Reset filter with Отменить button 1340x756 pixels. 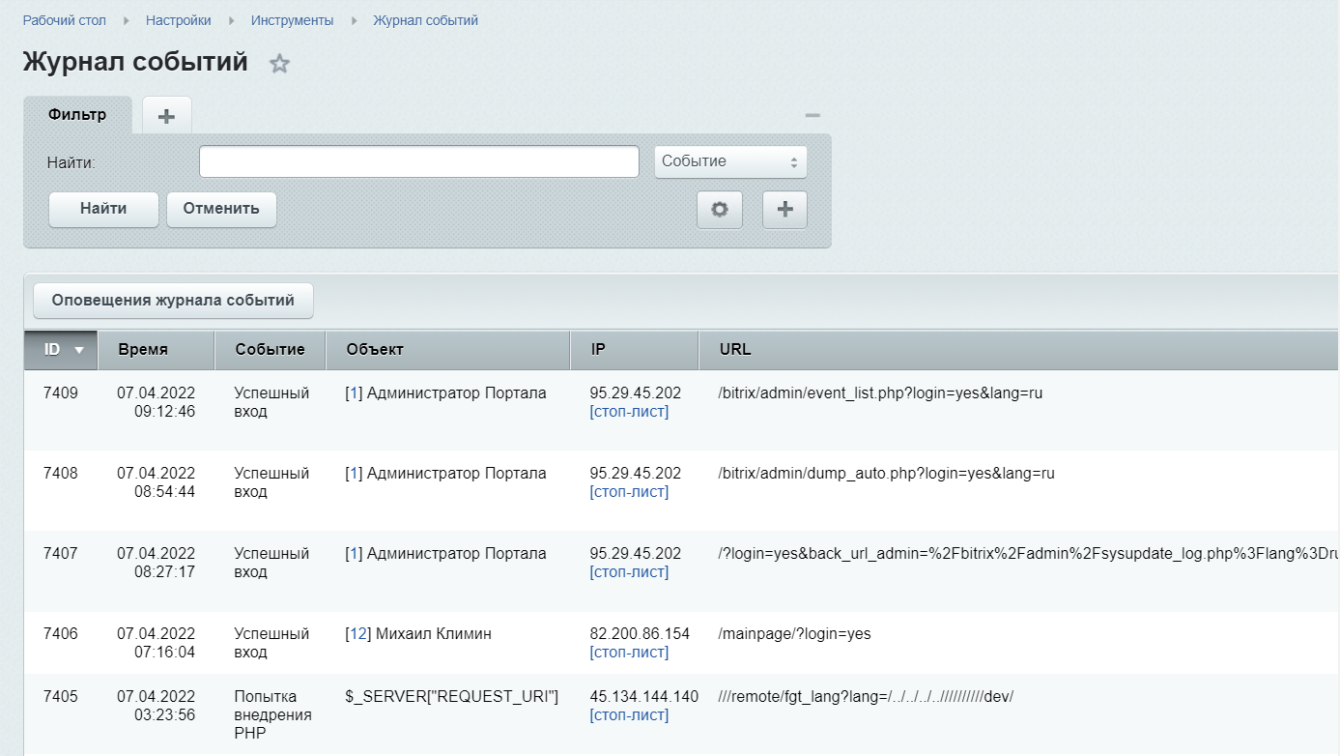click(221, 209)
